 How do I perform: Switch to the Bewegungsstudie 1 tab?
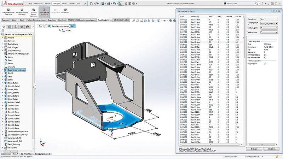pyautogui.click(x=41, y=154)
